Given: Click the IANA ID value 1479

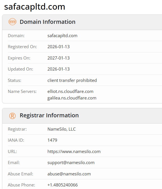Looking at the screenshot, I should pyautogui.click(x=52, y=140).
